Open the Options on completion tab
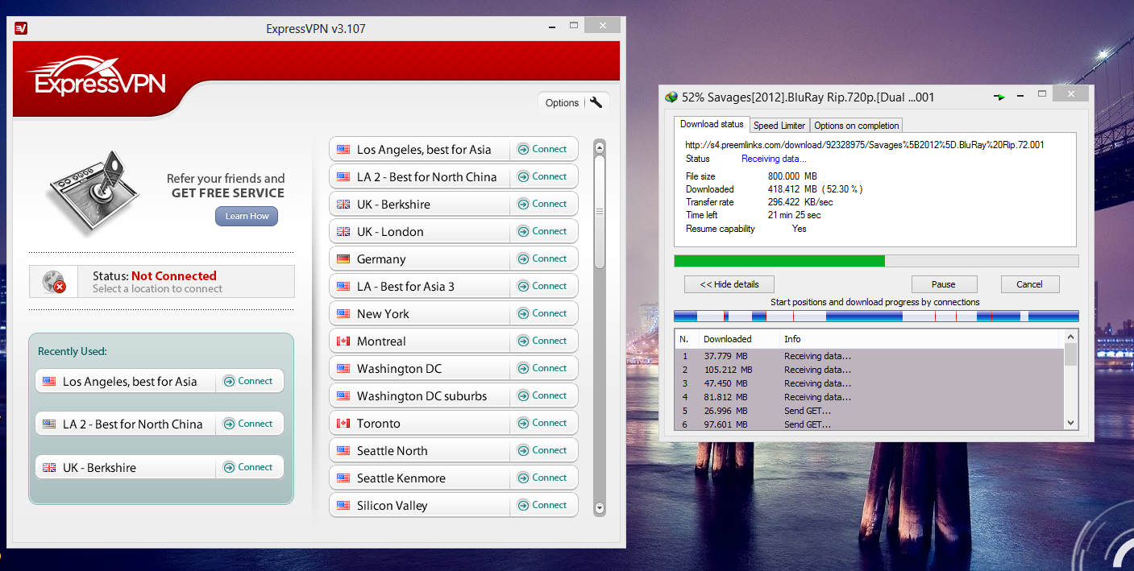The image size is (1134, 571). pyautogui.click(x=856, y=126)
